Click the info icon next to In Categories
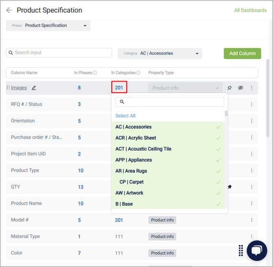273x267 pixels. 138,73
